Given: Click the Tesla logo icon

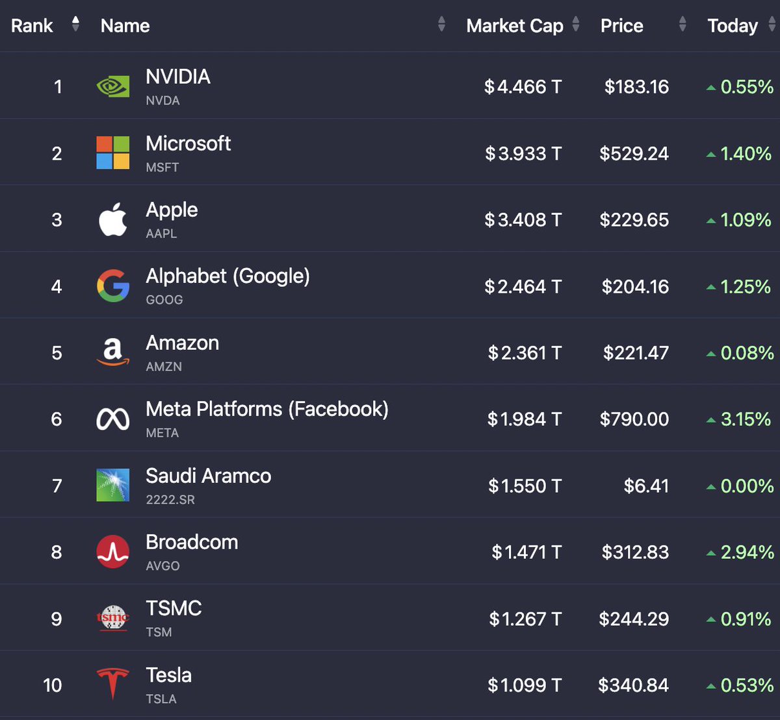Looking at the screenshot, I should click(113, 684).
